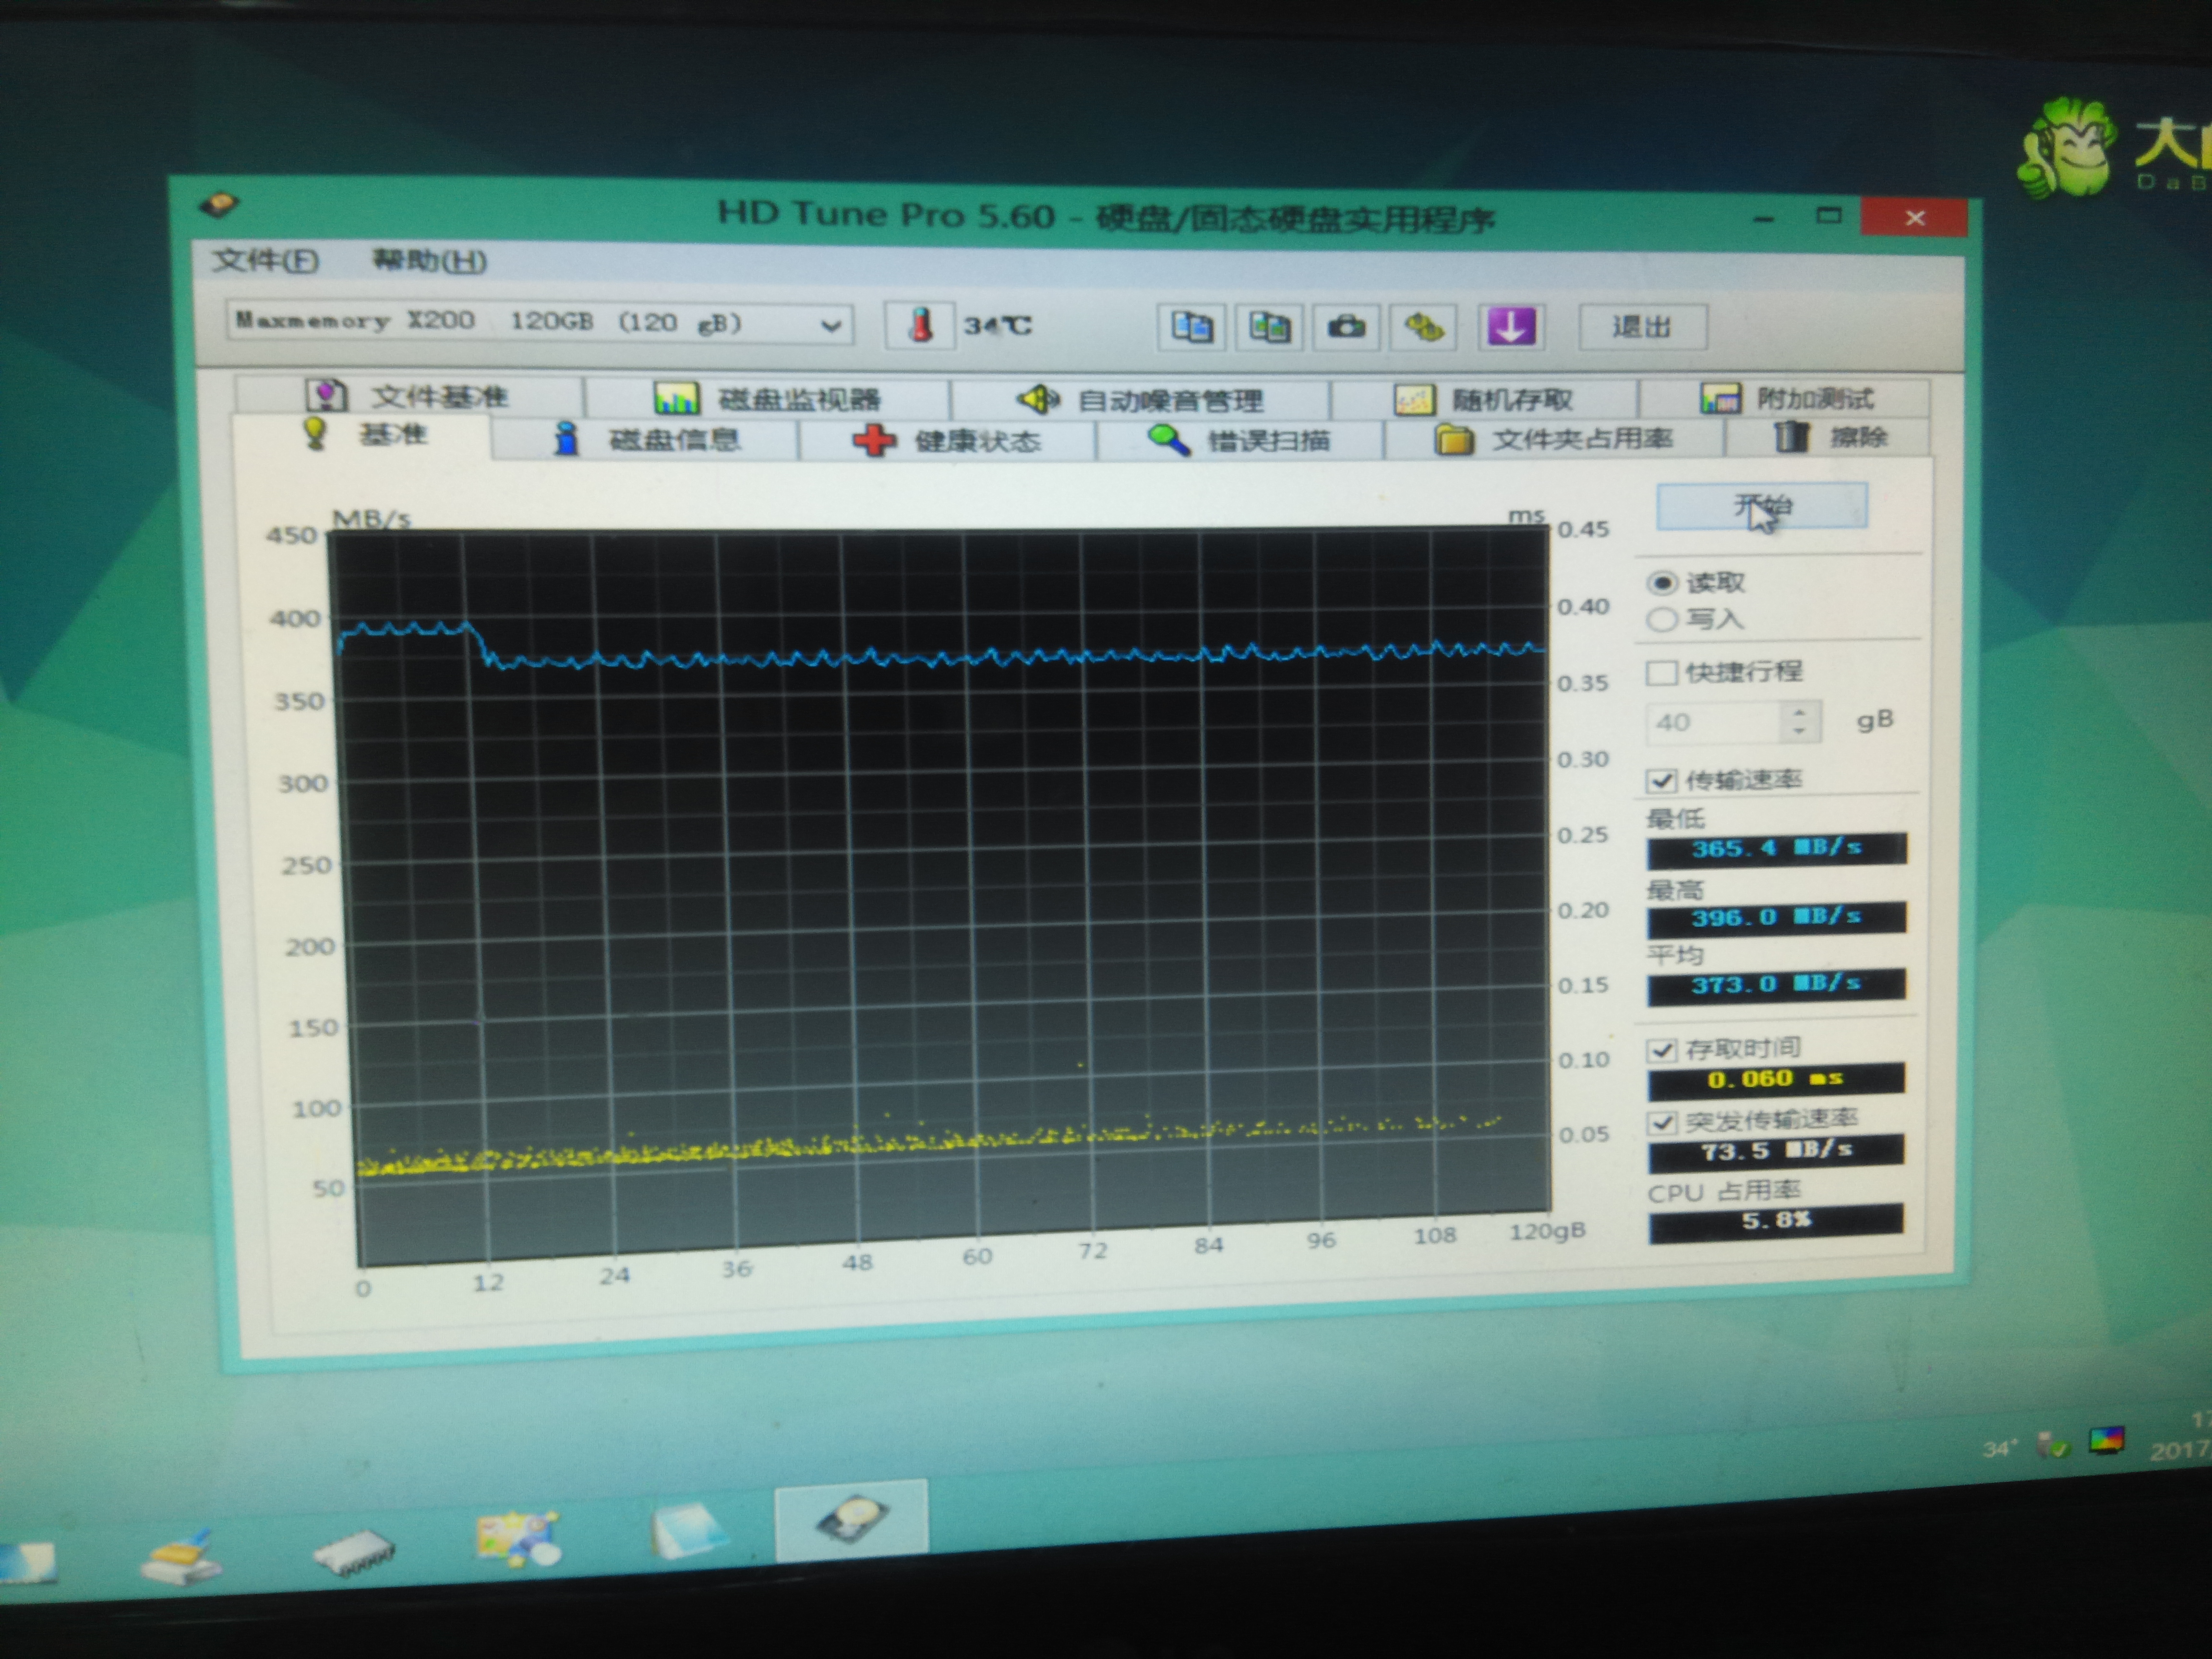Save screenshot with camera icon
Screen dimensions: 2212x1659
coord(1346,327)
